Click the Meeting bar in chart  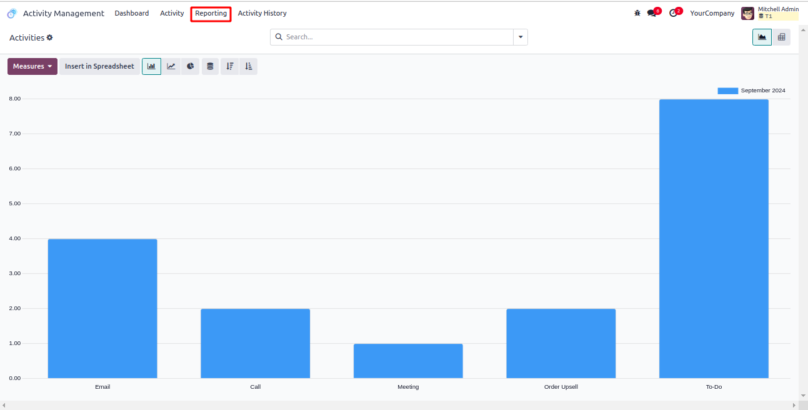(408, 361)
